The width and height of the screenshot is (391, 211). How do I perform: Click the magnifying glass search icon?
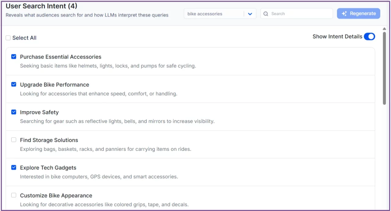pos(266,13)
